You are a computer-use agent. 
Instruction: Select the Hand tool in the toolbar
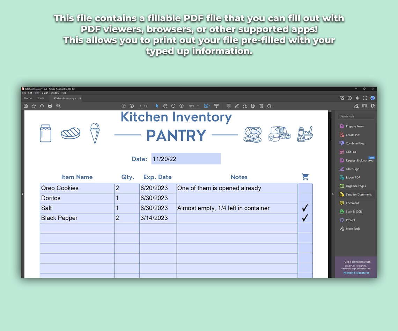165,106
